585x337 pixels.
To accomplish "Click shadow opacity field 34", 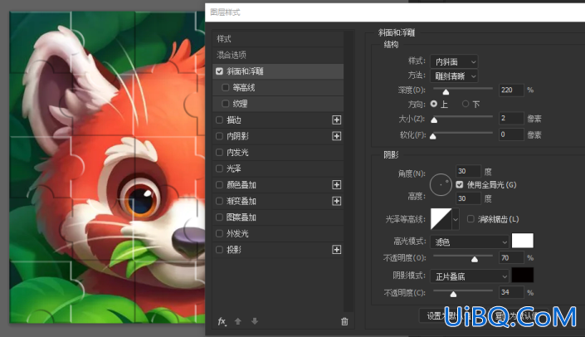I will (511, 292).
